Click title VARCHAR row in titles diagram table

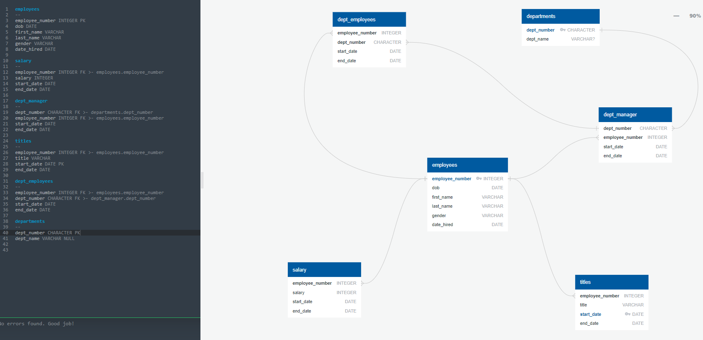pos(612,305)
